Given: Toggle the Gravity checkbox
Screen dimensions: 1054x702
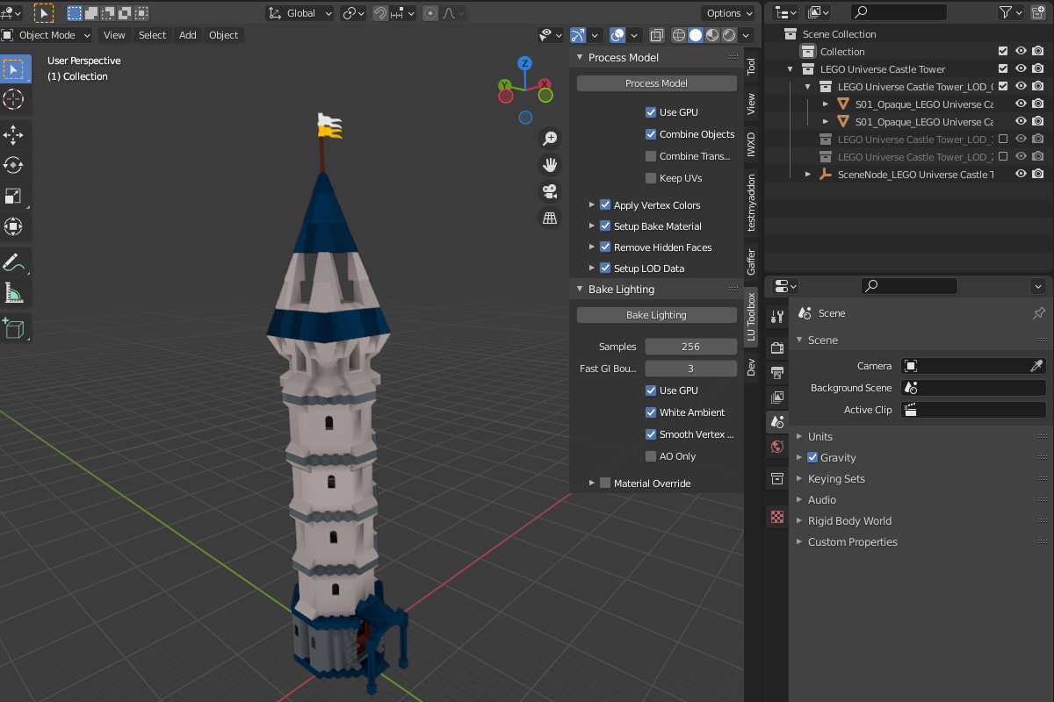Looking at the screenshot, I should [812, 457].
